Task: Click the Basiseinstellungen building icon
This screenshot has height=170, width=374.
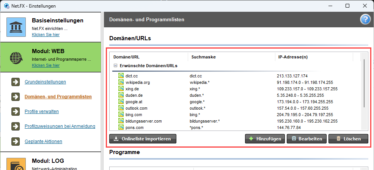Action: 16,27
